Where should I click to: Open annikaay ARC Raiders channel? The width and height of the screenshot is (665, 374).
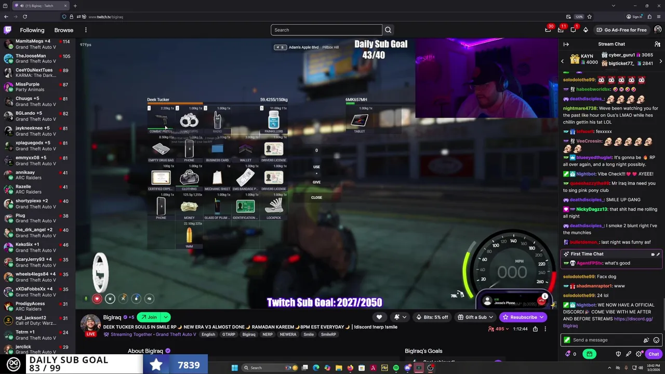click(x=37, y=175)
